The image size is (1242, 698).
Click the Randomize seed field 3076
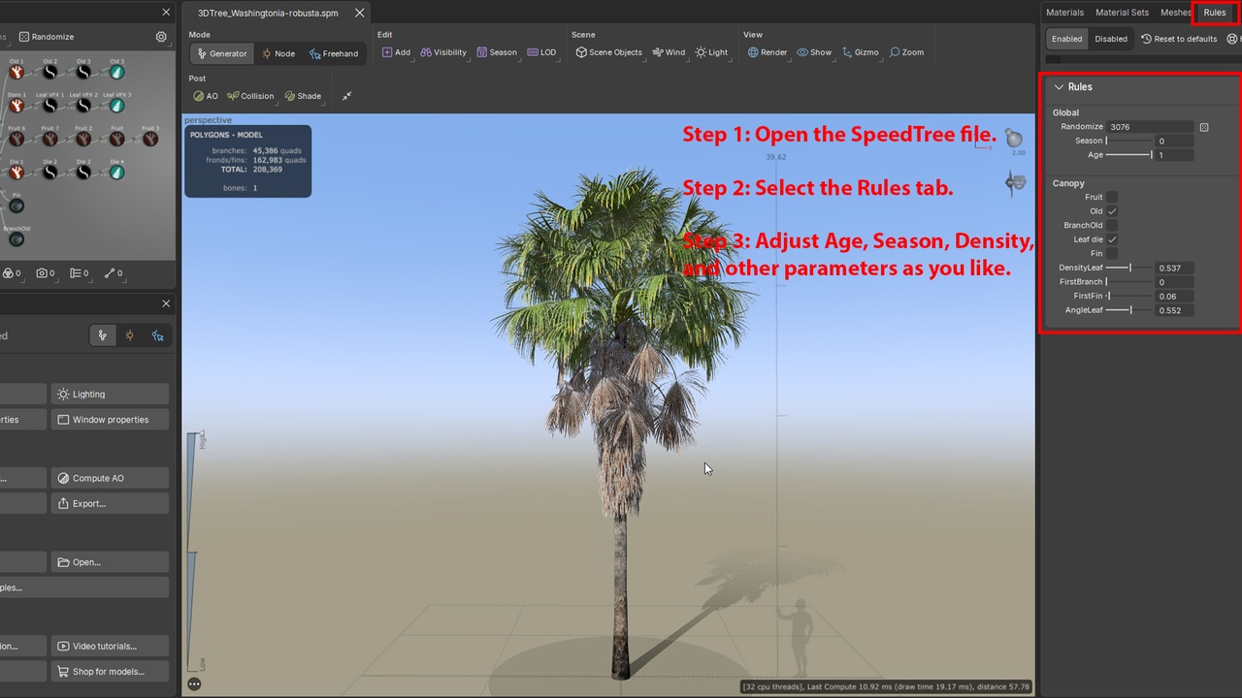point(1150,127)
